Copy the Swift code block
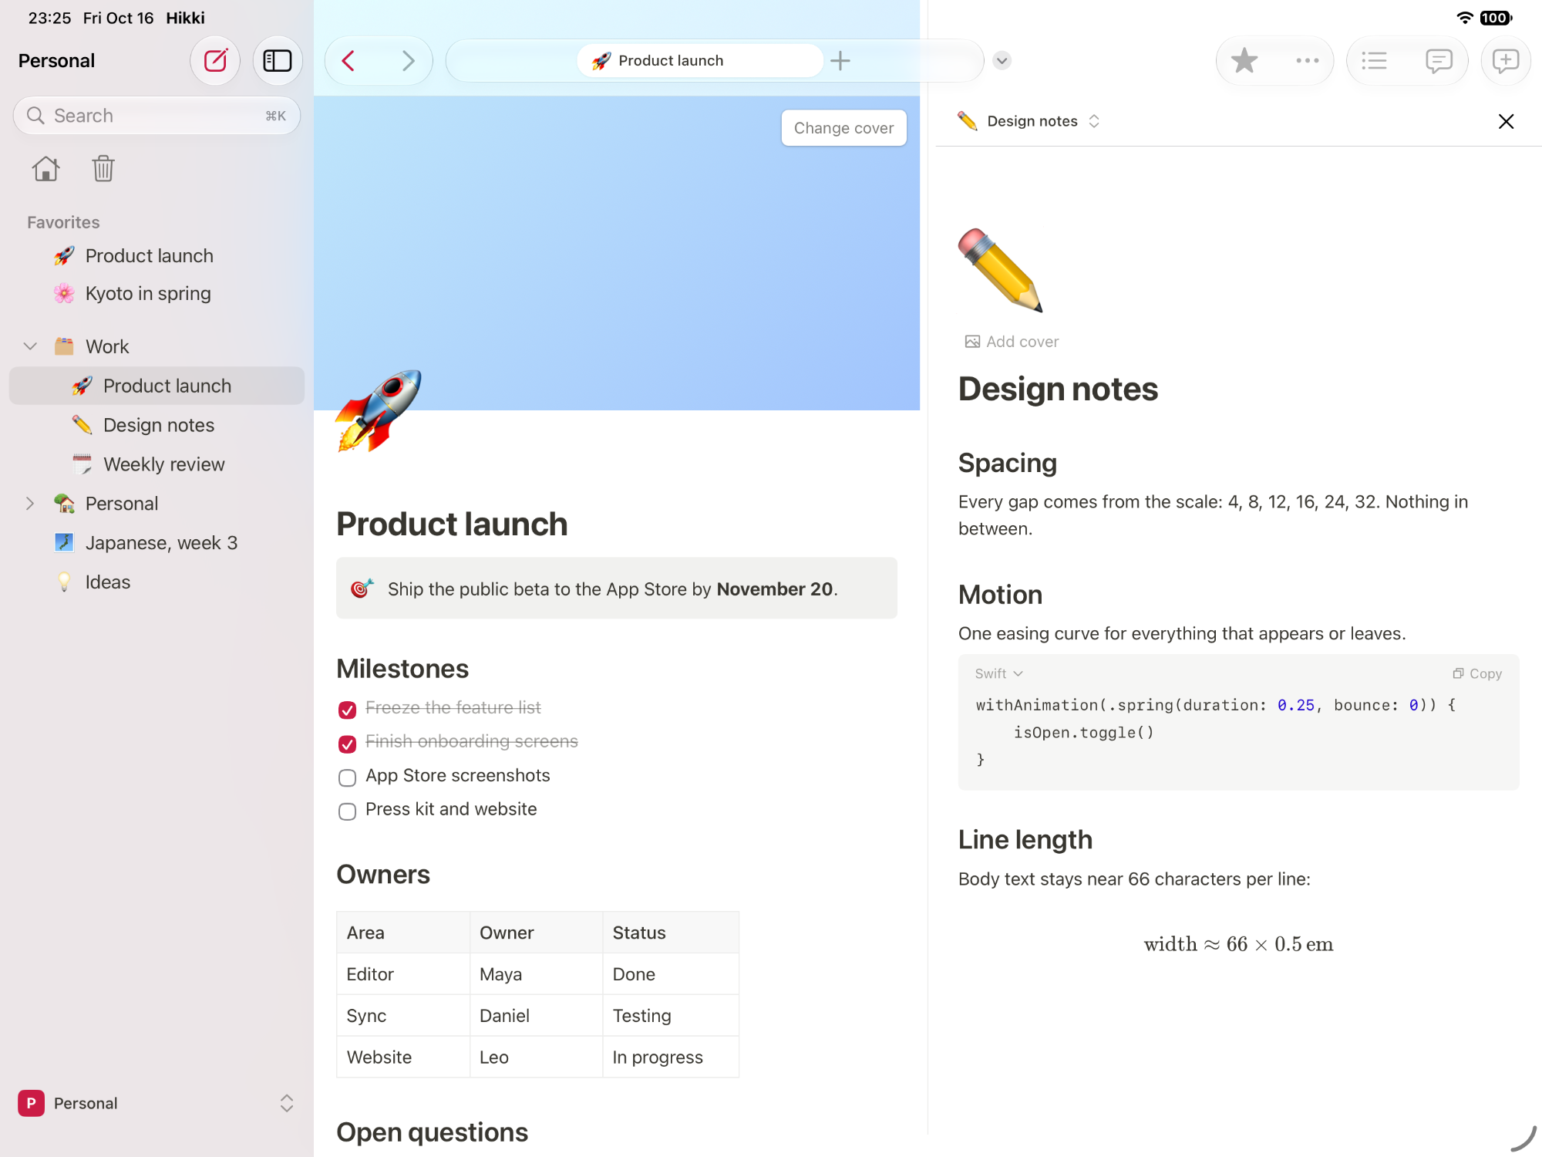Screen dimensions: 1542x1157 coord(1476,673)
